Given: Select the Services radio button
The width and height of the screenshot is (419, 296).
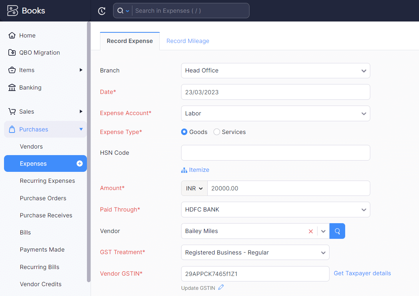Looking at the screenshot, I should (x=217, y=132).
